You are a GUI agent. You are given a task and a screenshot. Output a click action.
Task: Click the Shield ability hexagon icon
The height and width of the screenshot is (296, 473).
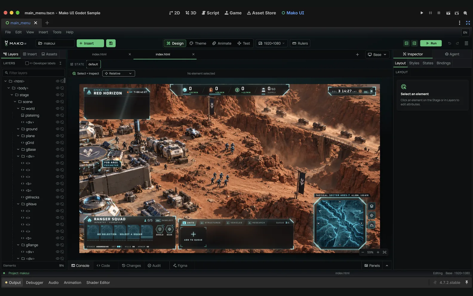tap(160, 229)
